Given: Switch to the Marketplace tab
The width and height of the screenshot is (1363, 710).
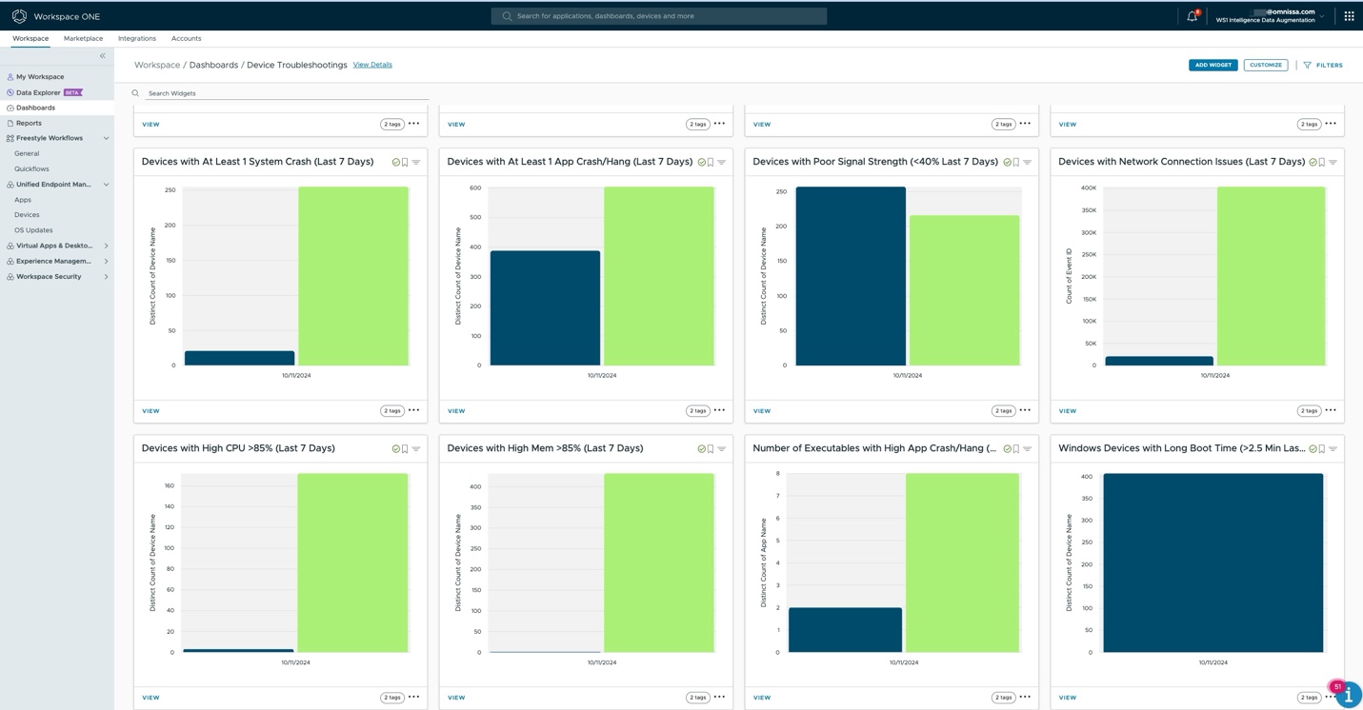Looking at the screenshot, I should pyautogui.click(x=83, y=39).
